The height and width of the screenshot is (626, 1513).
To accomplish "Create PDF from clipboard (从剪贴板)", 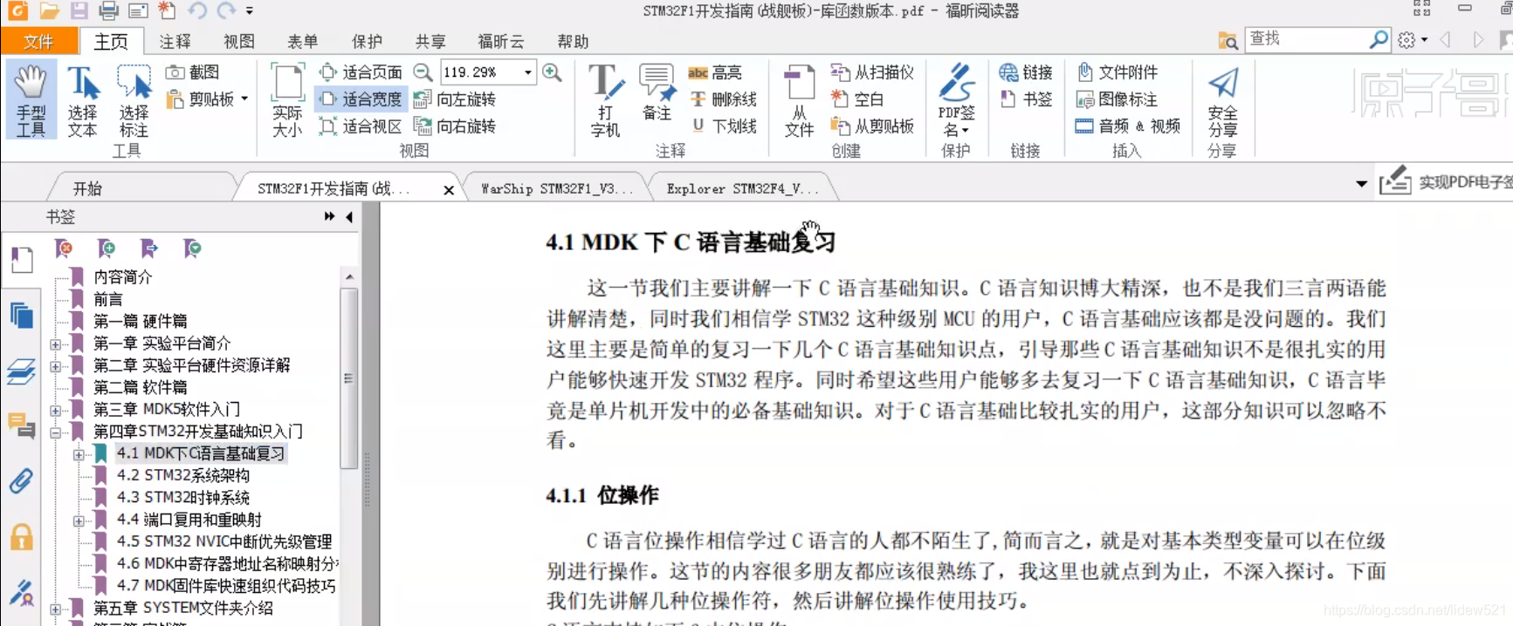I will coord(872,126).
